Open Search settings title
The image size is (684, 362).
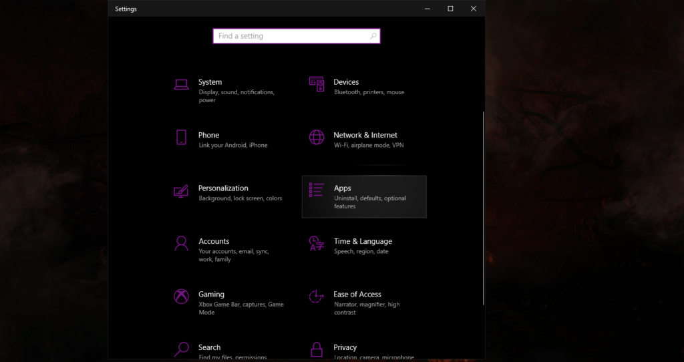pos(209,347)
